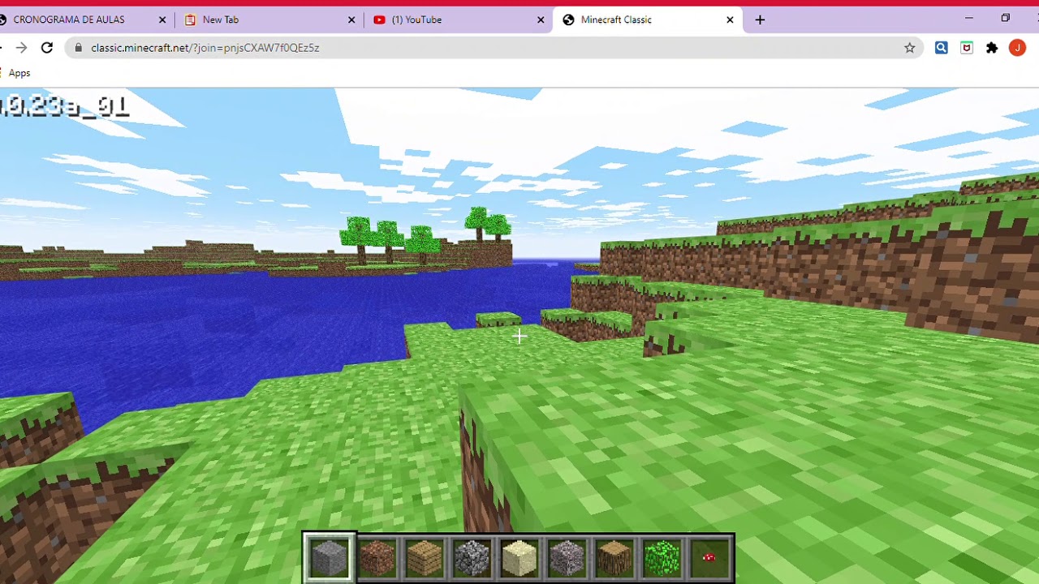View site info via the lock icon
The height and width of the screenshot is (584, 1039).
(x=78, y=48)
